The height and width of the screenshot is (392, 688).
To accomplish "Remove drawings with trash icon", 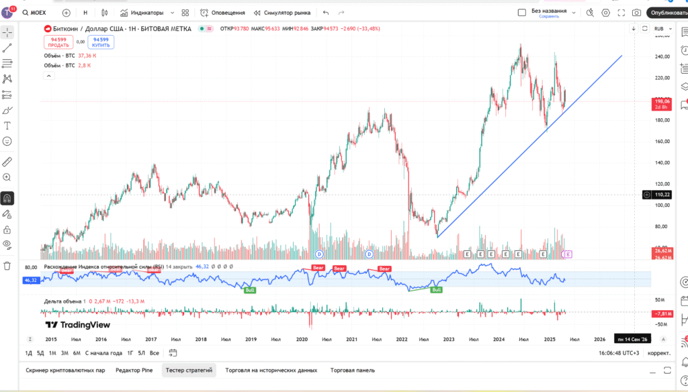I will pos(7,266).
